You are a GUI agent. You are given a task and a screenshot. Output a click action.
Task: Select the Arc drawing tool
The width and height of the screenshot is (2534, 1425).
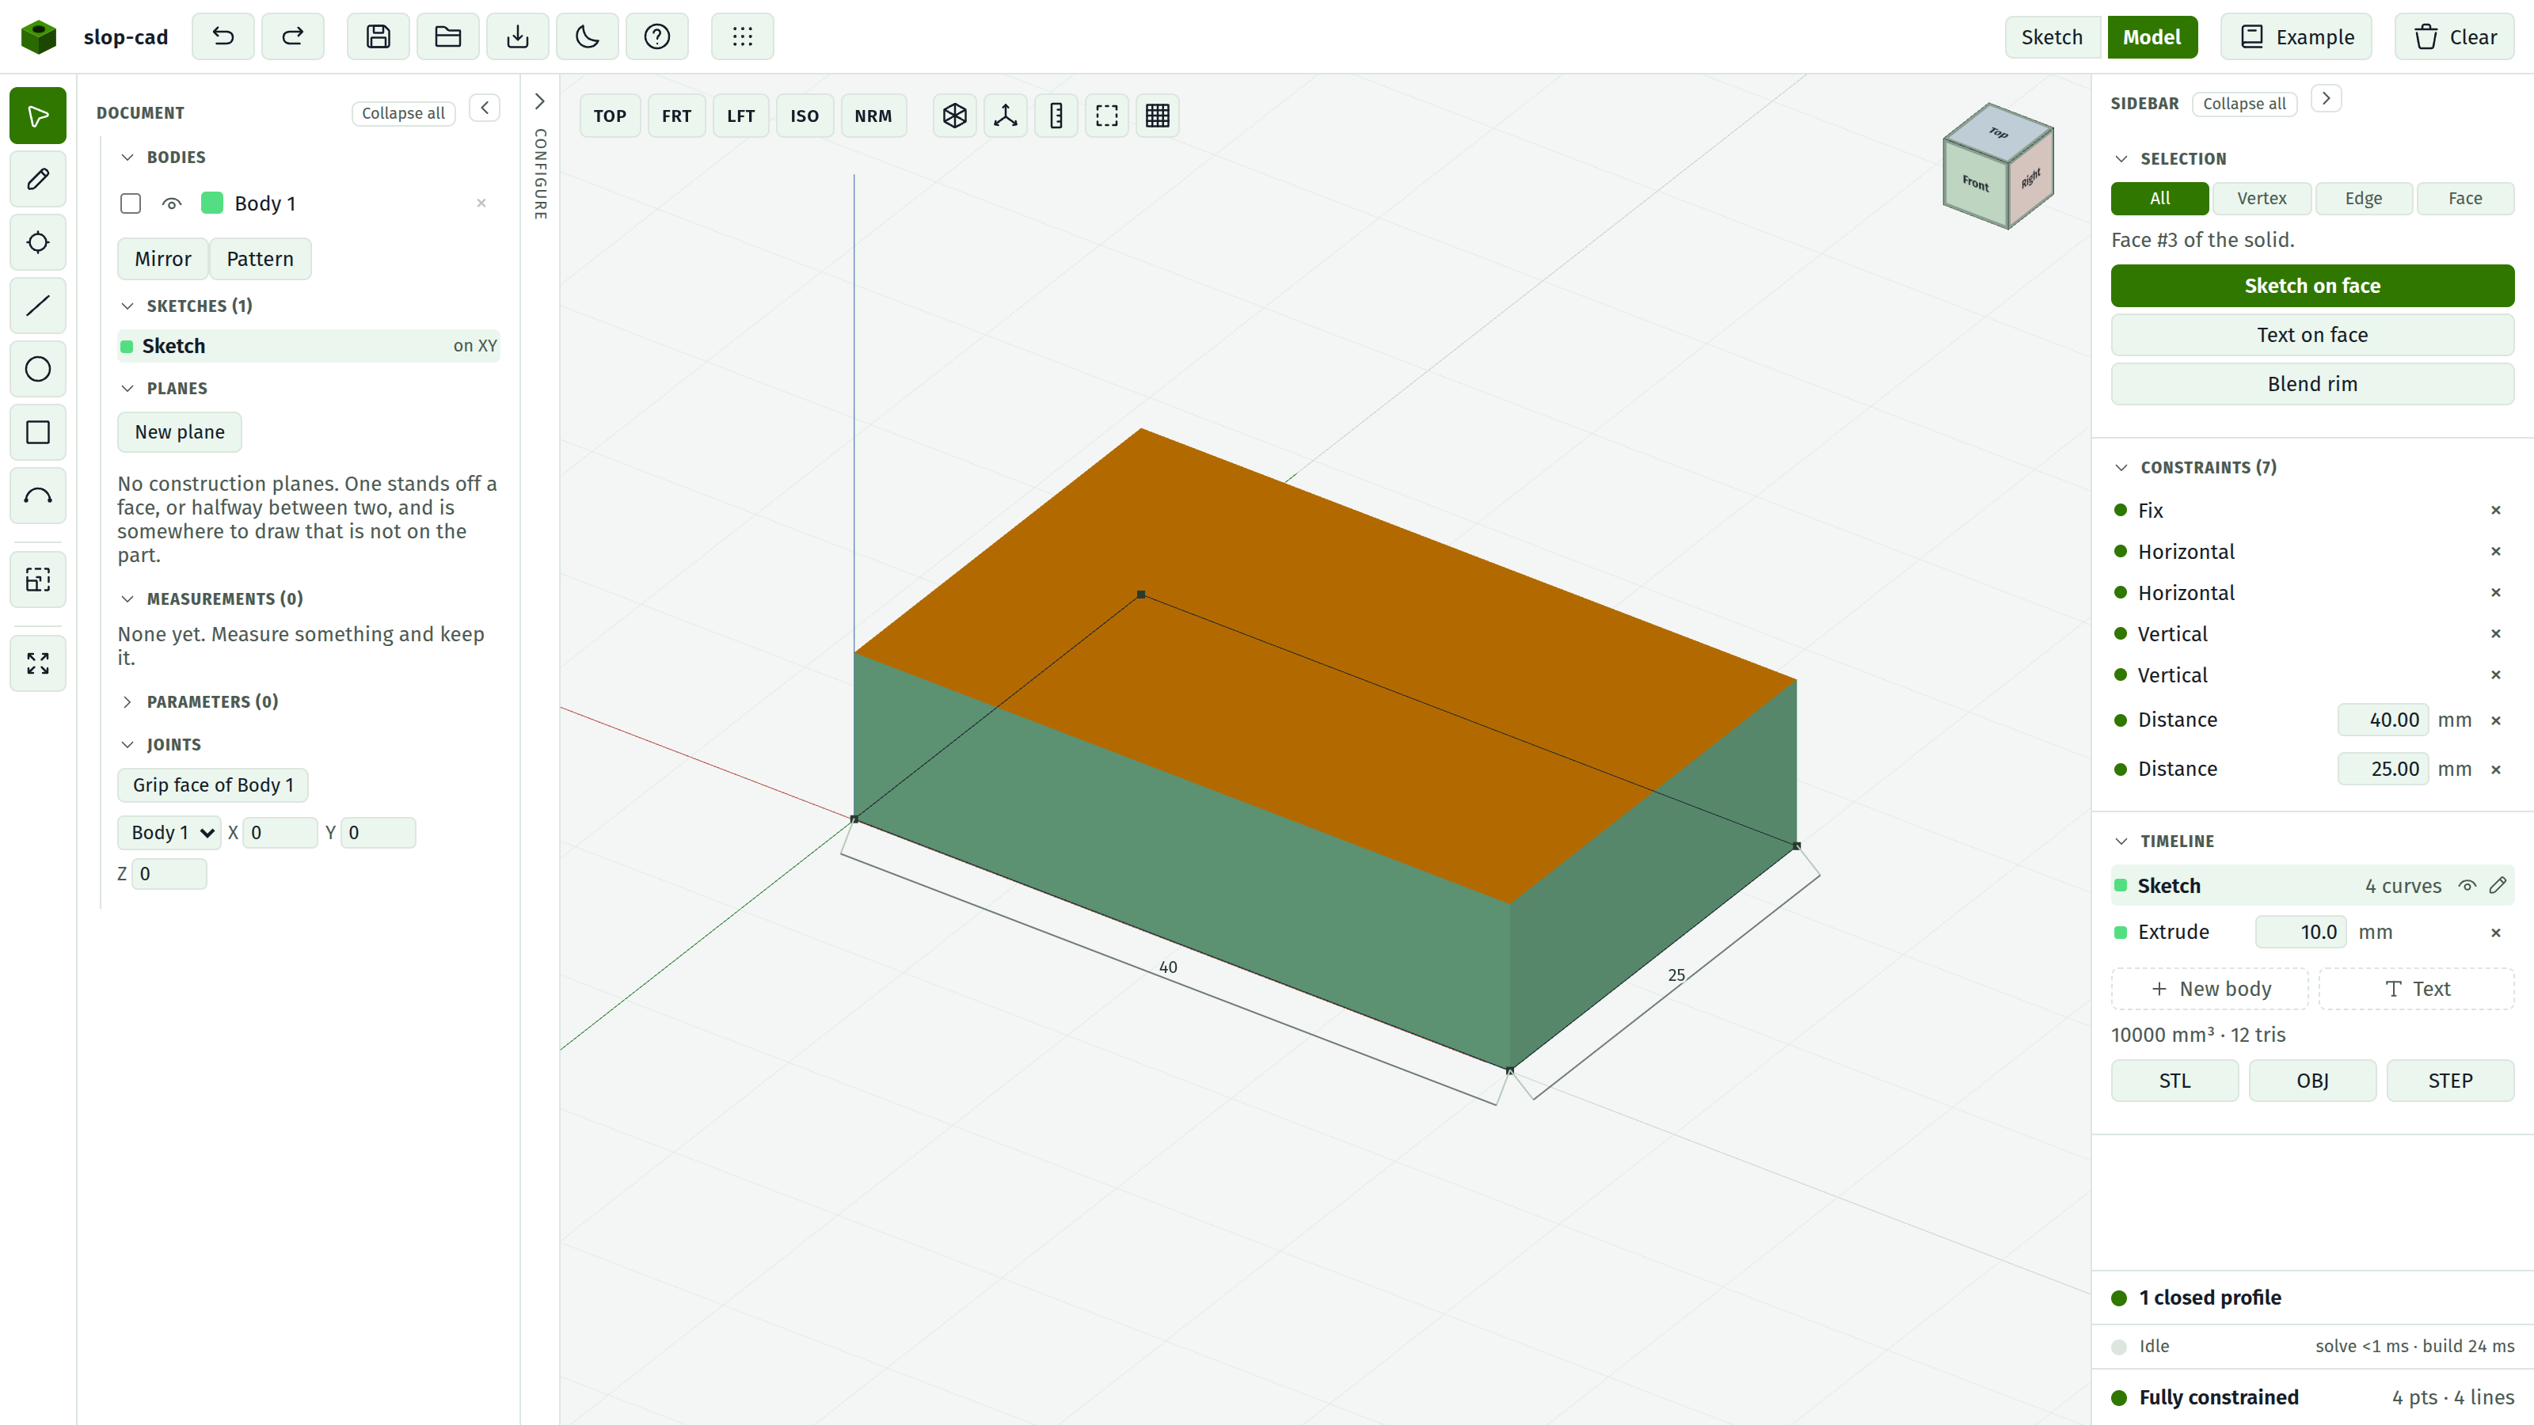(38, 496)
